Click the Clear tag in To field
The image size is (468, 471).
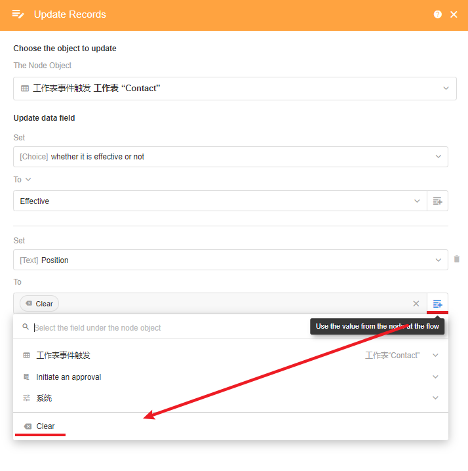39,304
